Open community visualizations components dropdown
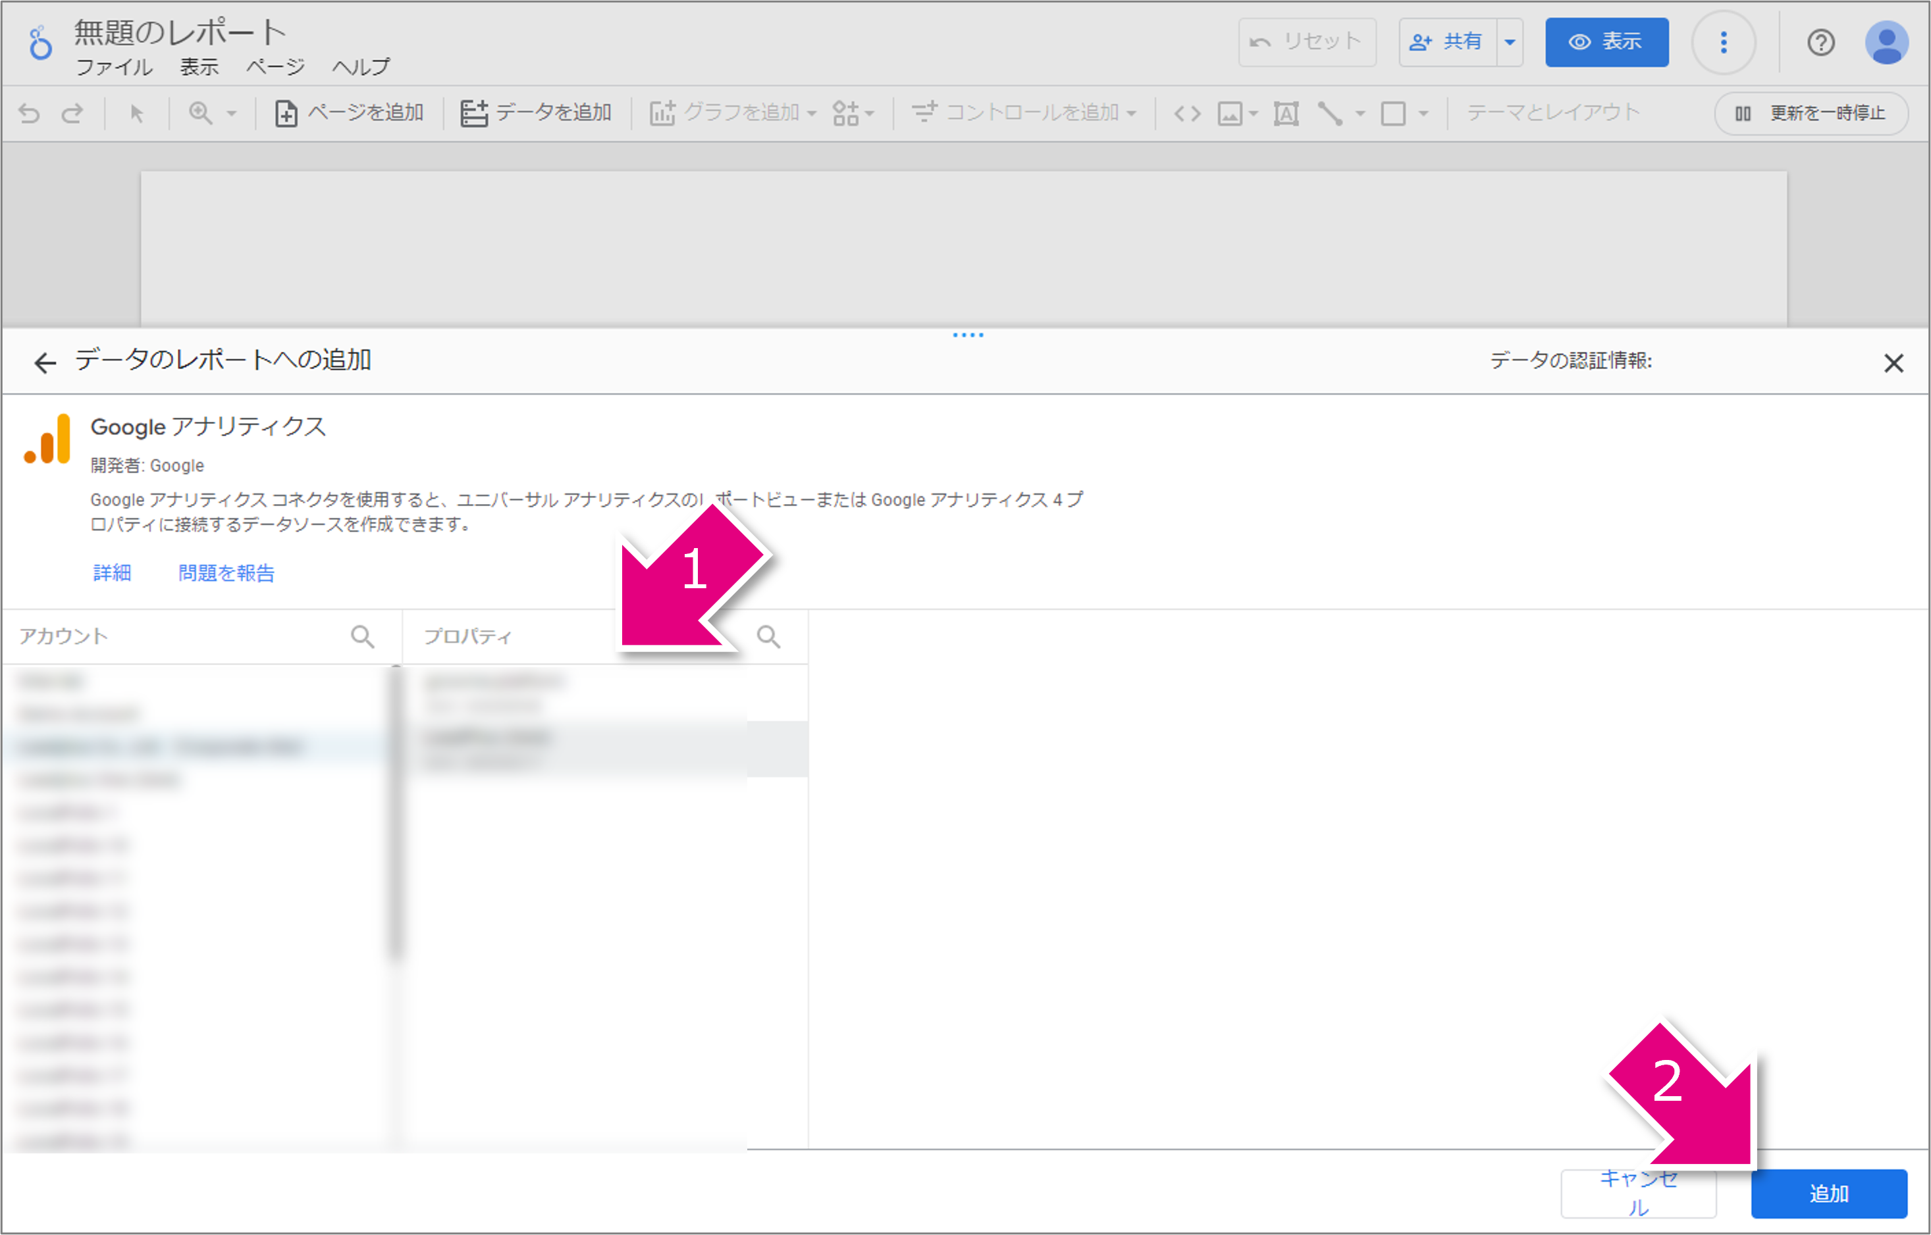Image resolution: width=1931 pixels, height=1235 pixels. pos(853,113)
